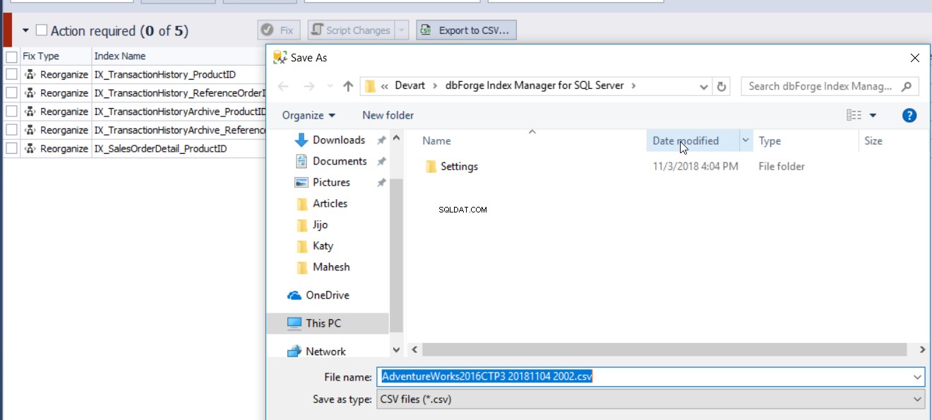Click the Export to CSV button
Screen dimensions: 932x420
(x=467, y=30)
